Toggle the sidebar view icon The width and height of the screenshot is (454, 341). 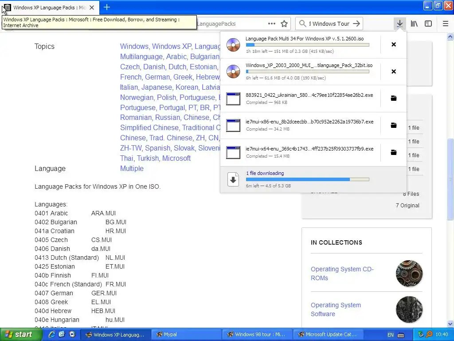click(428, 24)
